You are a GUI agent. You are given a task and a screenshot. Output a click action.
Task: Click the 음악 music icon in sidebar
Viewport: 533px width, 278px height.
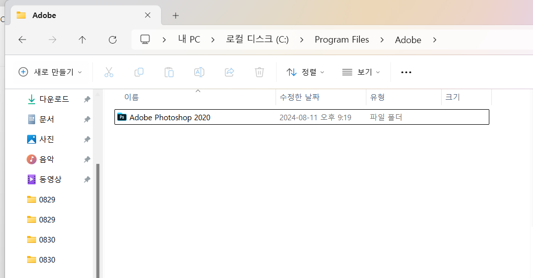[x=31, y=159]
